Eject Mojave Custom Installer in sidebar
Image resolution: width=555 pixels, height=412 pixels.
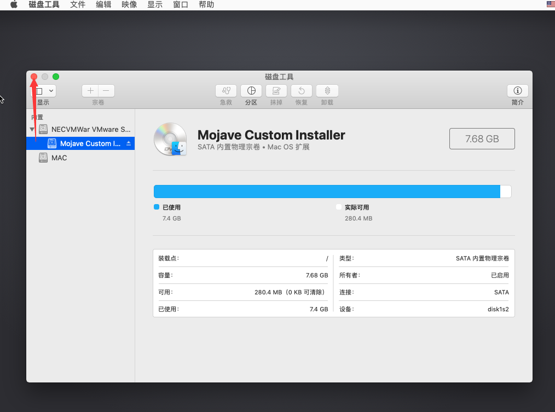coord(129,143)
